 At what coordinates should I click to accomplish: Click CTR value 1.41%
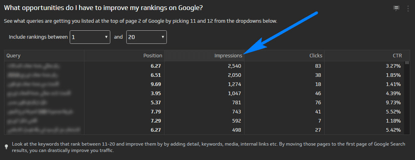pyautogui.click(x=393, y=85)
